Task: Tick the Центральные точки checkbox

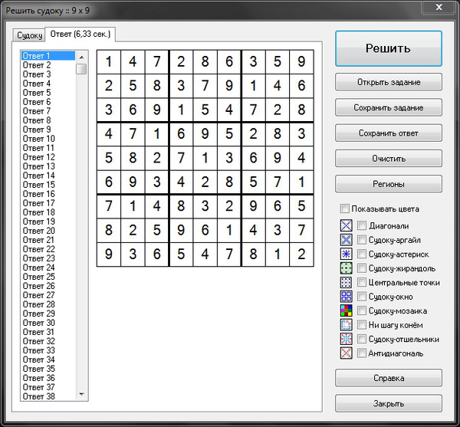Action: (x=362, y=282)
